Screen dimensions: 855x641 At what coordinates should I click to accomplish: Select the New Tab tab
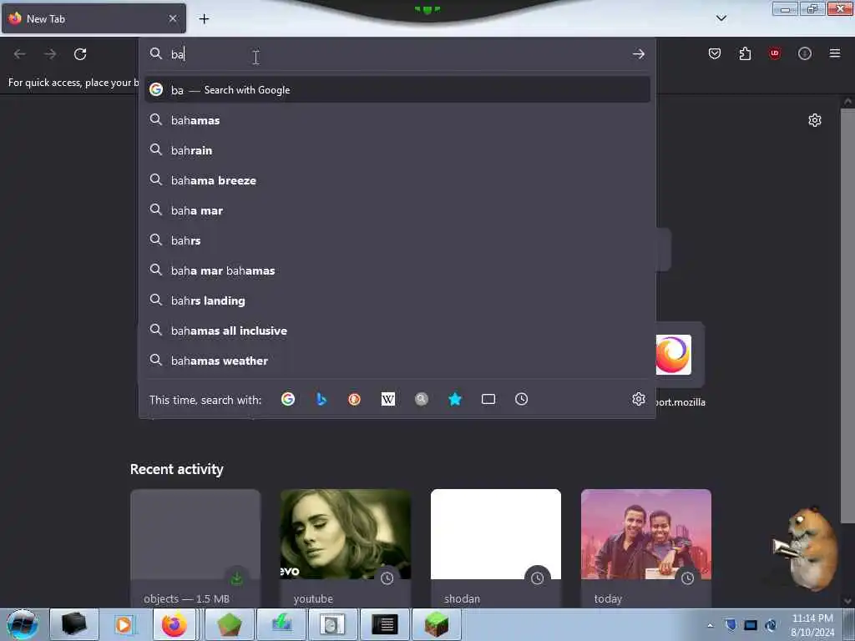tap(94, 18)
